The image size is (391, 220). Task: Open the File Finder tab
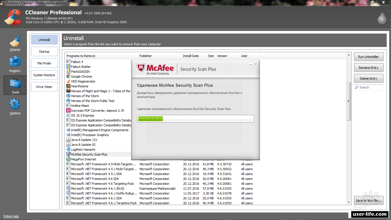[44, 63]
